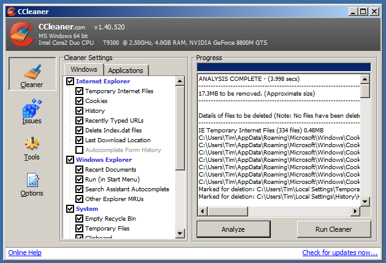Open the Online Help link

coord(25,253)
